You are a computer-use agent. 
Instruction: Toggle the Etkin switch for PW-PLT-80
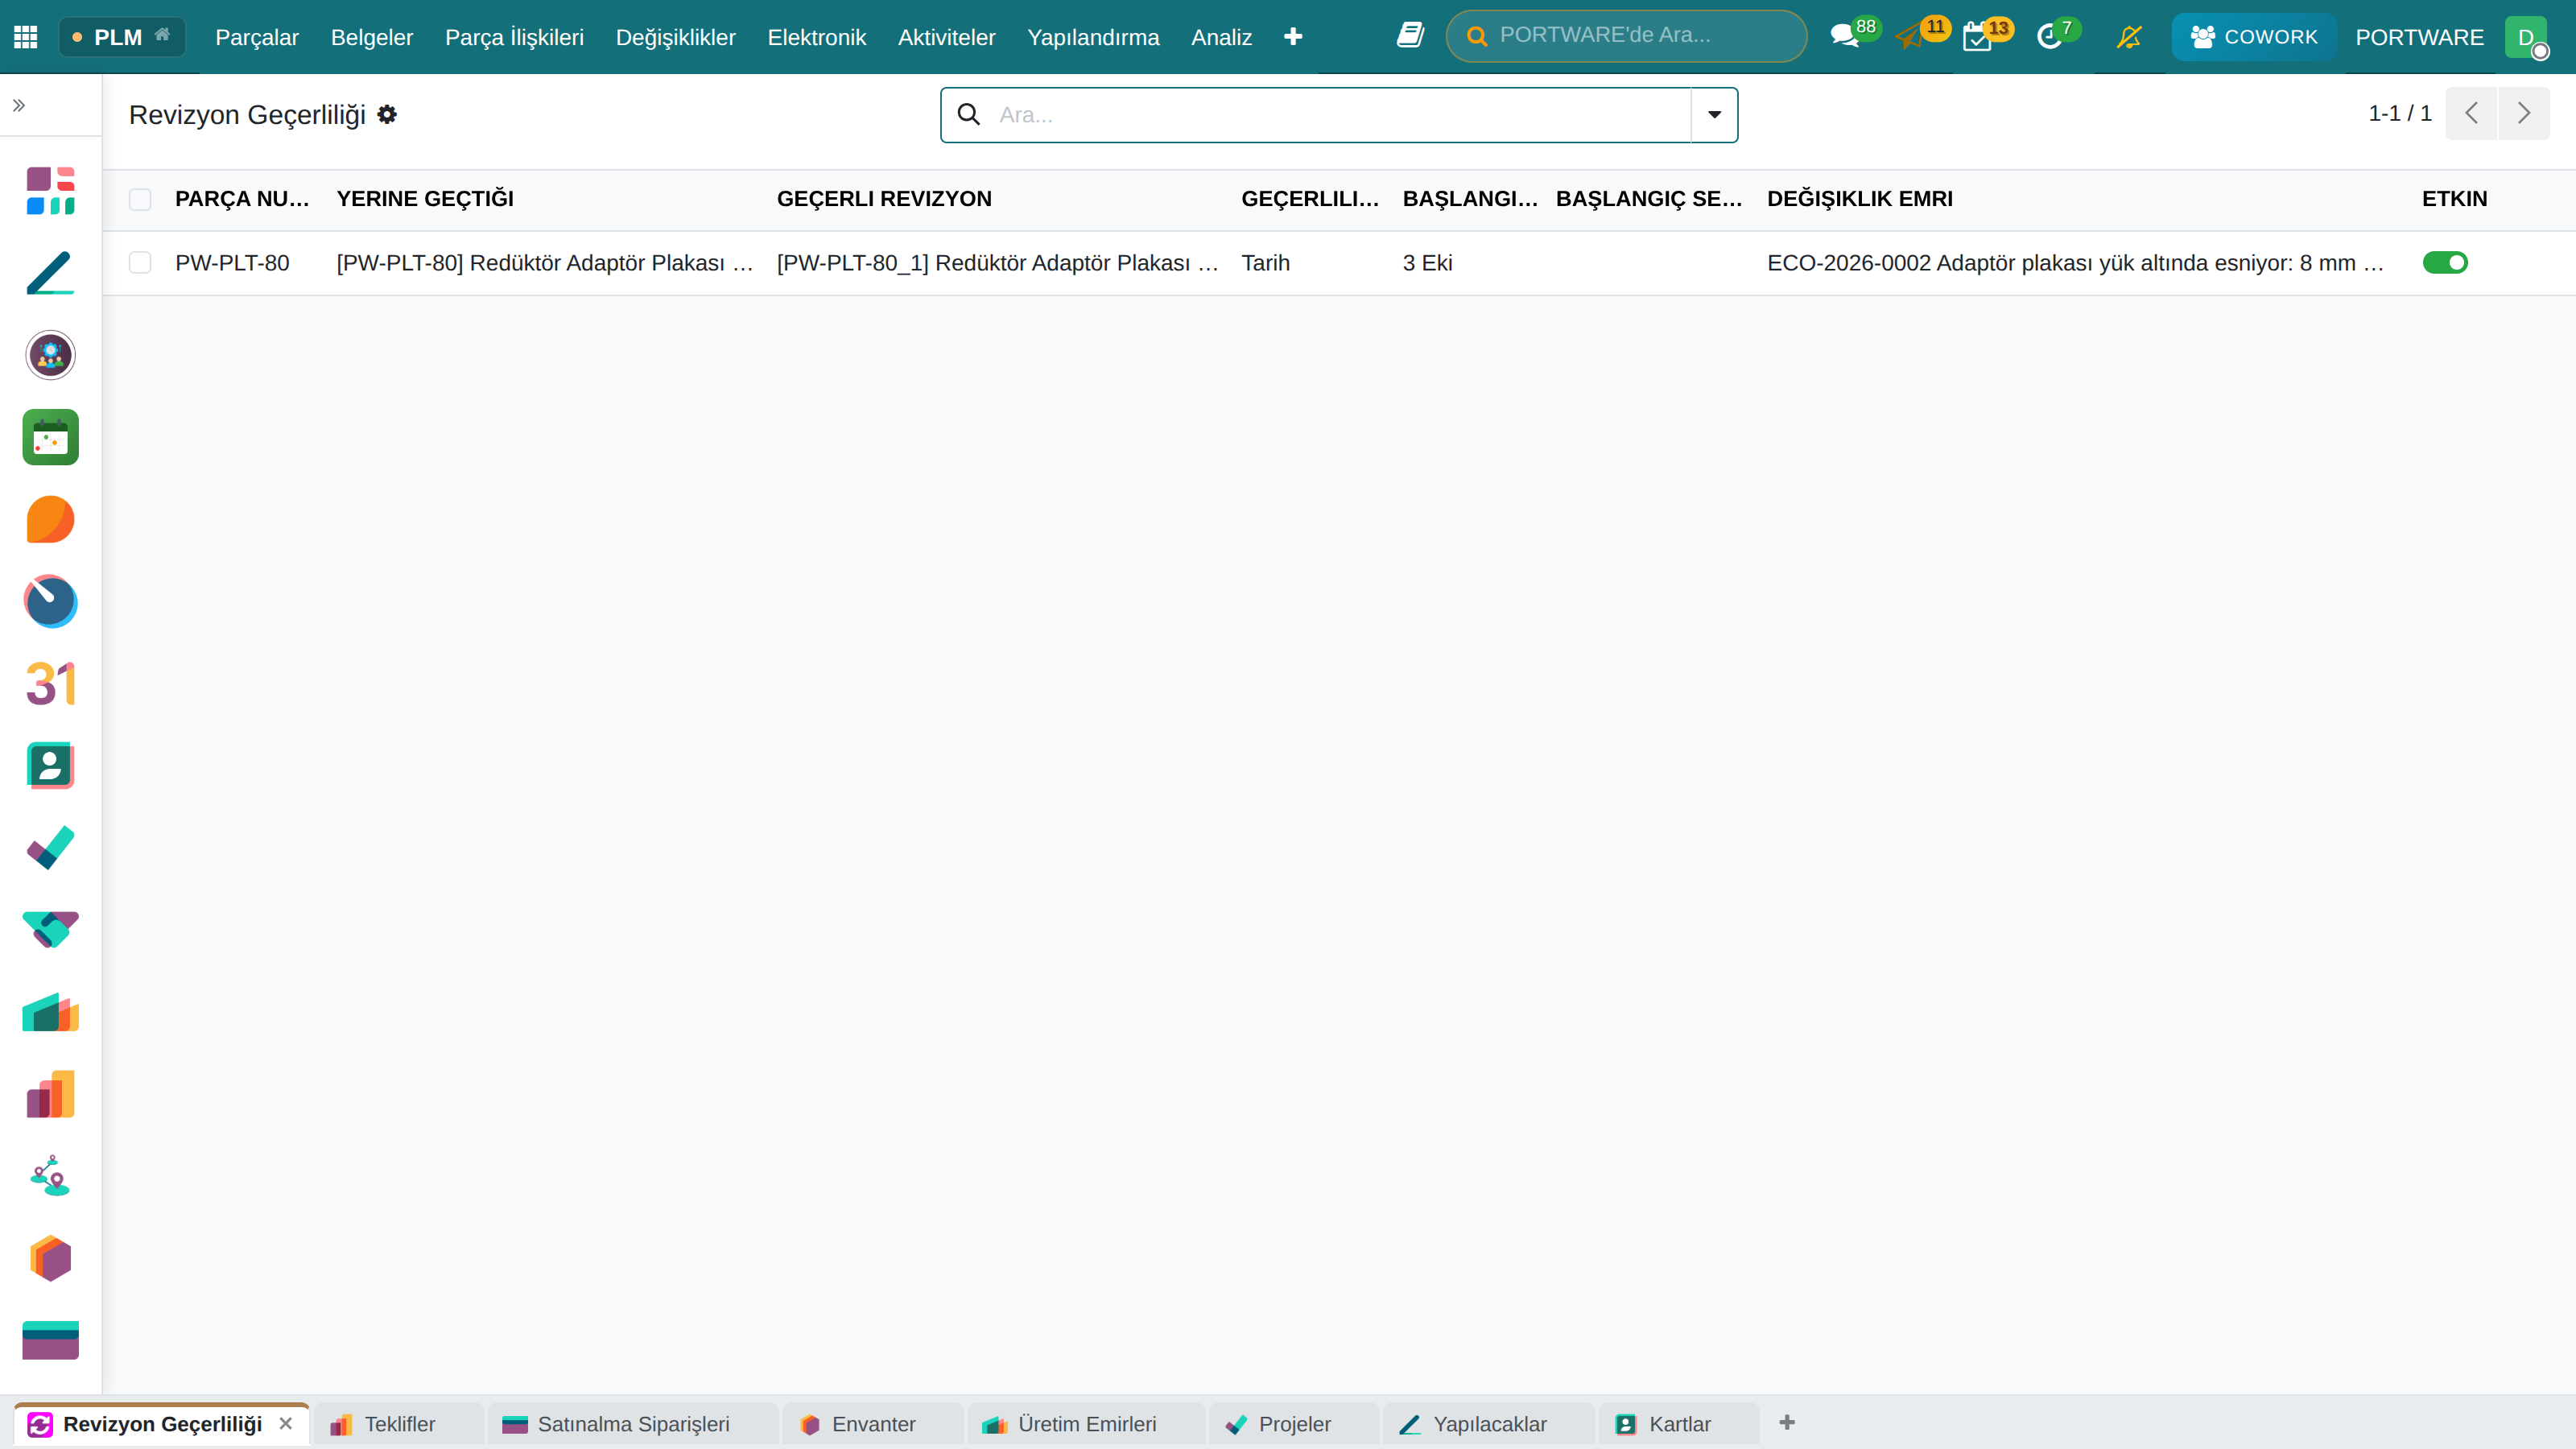click(2445, 263)
